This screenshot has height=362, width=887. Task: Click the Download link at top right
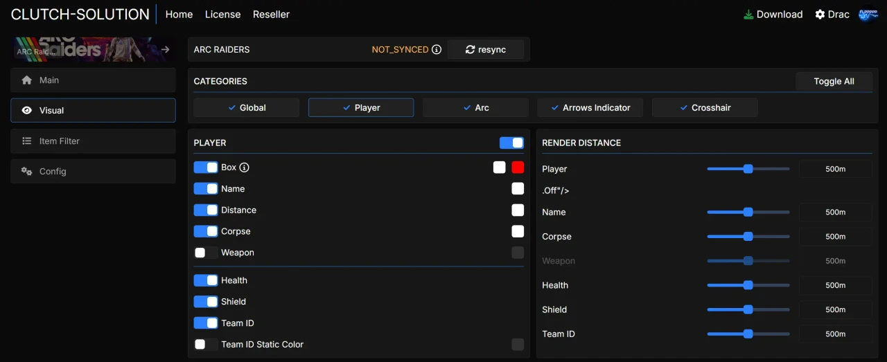773,15
